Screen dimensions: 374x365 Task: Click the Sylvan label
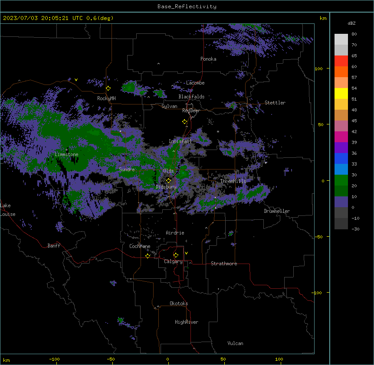tap(169, 106)
